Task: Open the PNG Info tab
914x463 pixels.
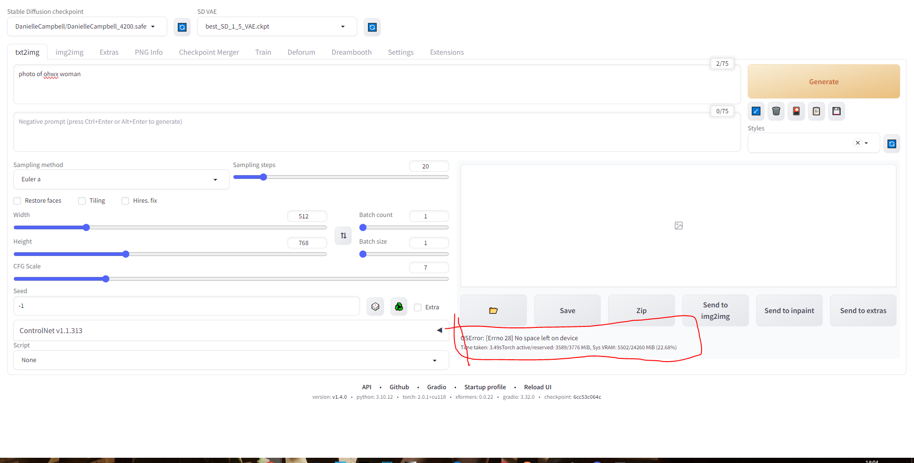Action: 149,52
